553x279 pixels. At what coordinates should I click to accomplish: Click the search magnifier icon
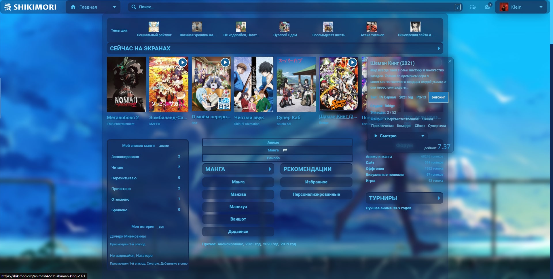coord(134,7)
